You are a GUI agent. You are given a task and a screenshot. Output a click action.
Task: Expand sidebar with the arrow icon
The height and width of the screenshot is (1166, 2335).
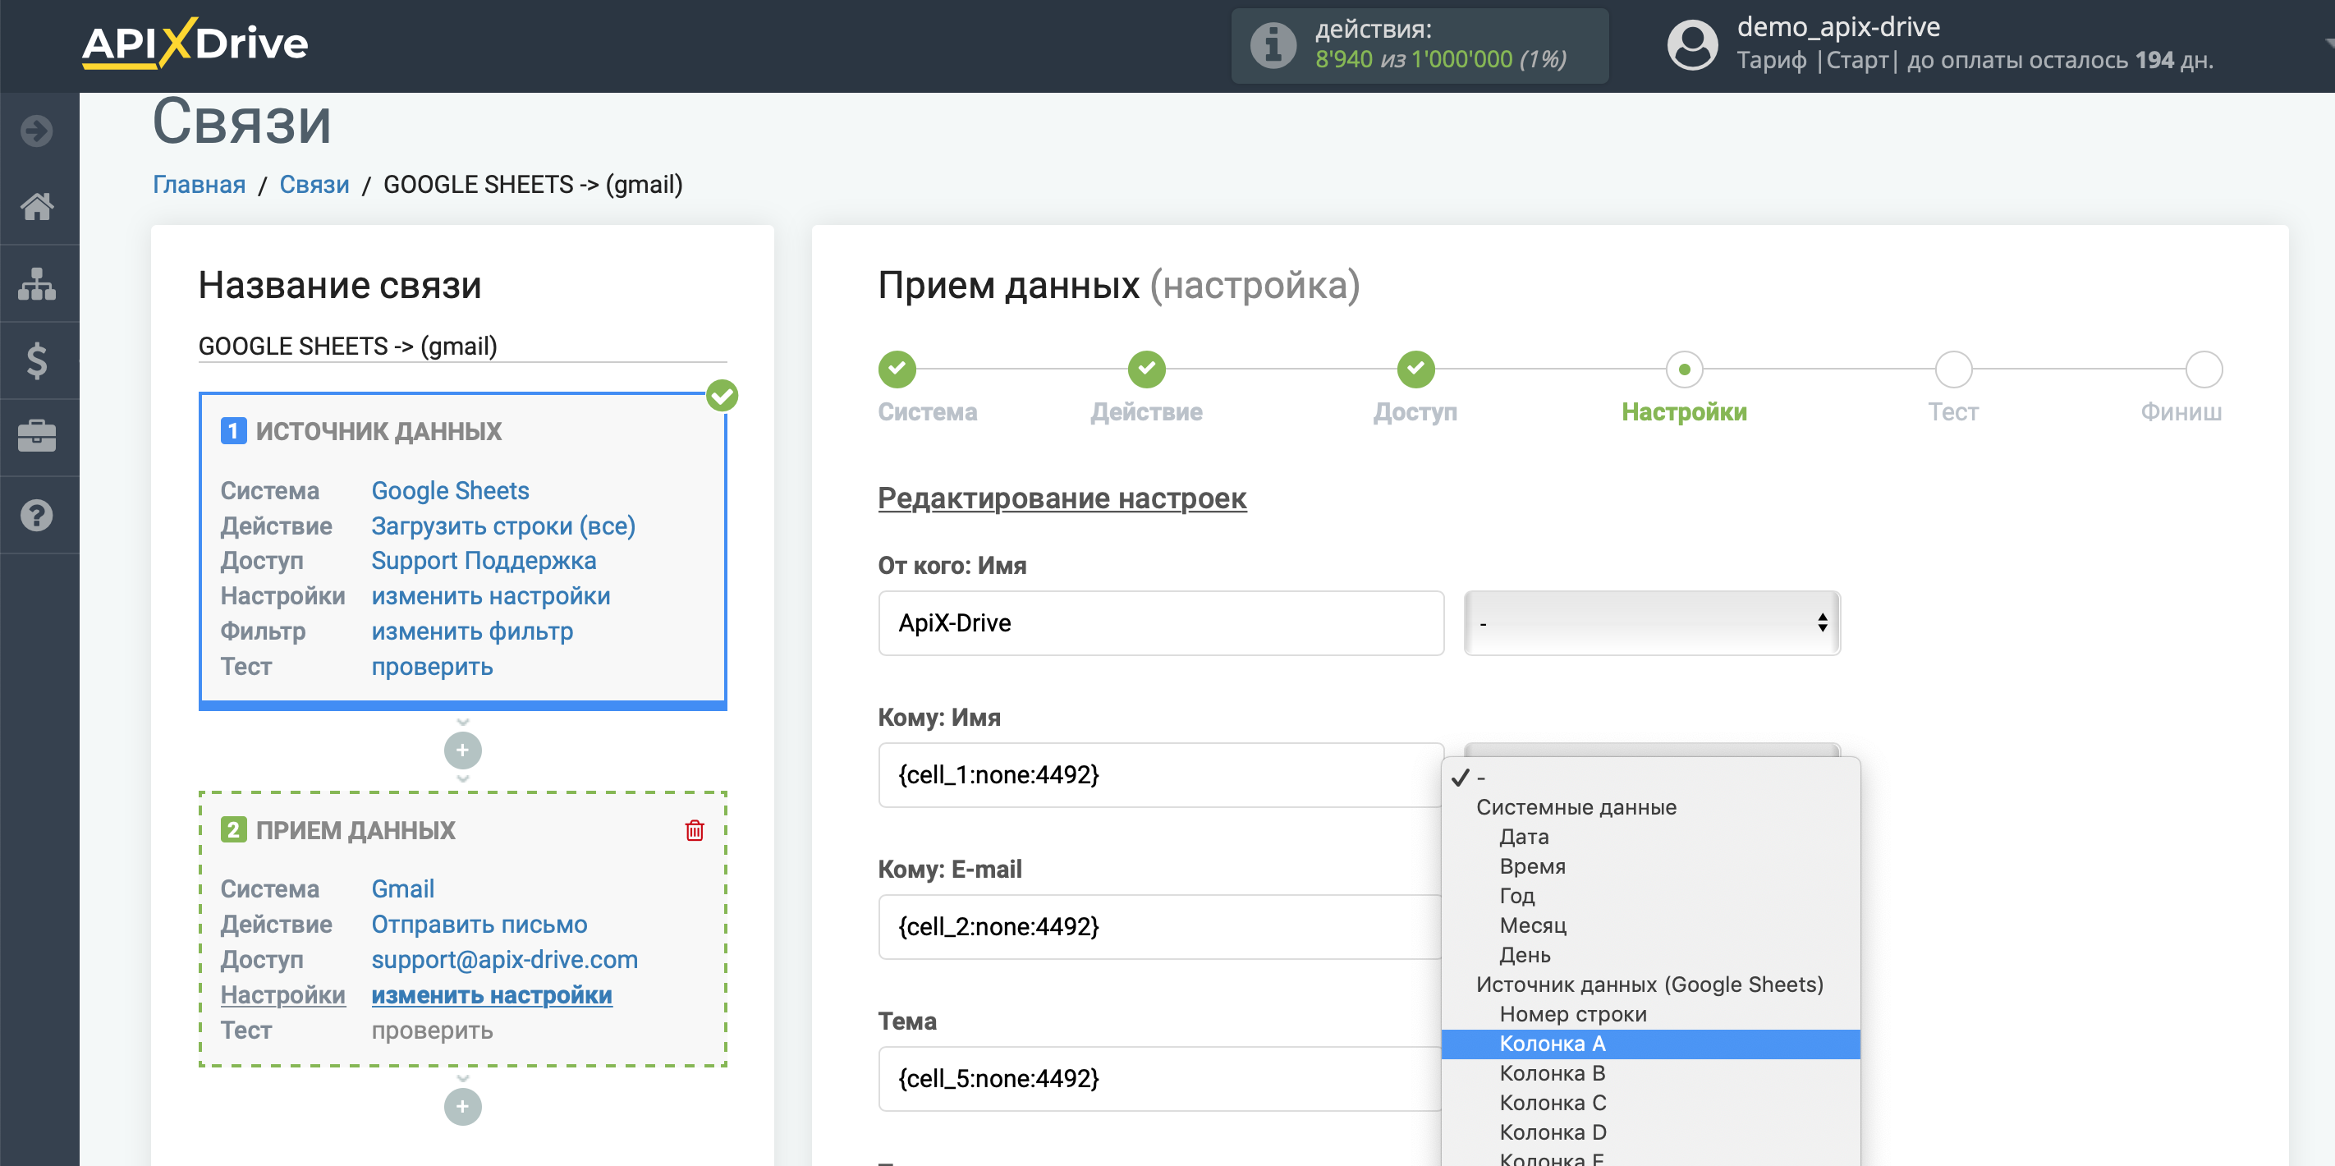[37, 131]
